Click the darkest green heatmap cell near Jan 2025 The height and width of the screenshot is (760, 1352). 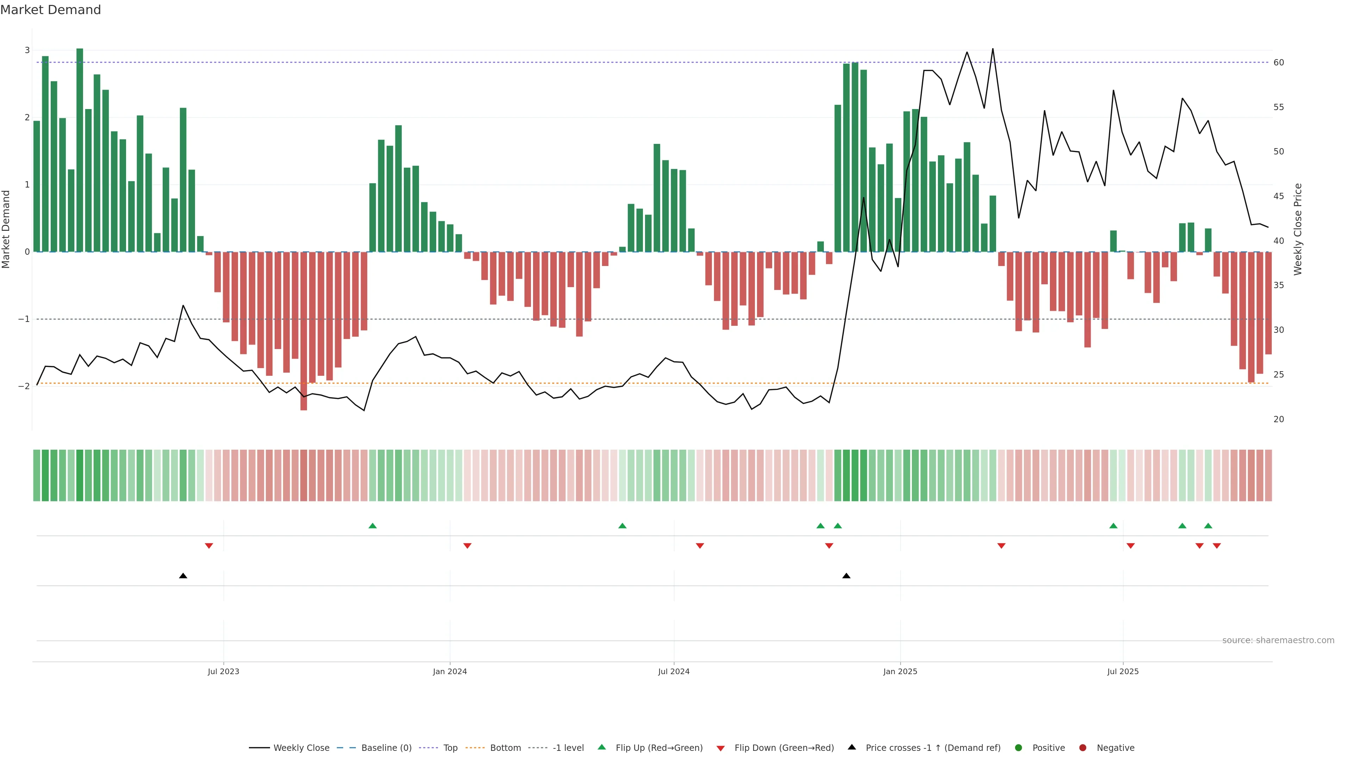pos(855,475)
